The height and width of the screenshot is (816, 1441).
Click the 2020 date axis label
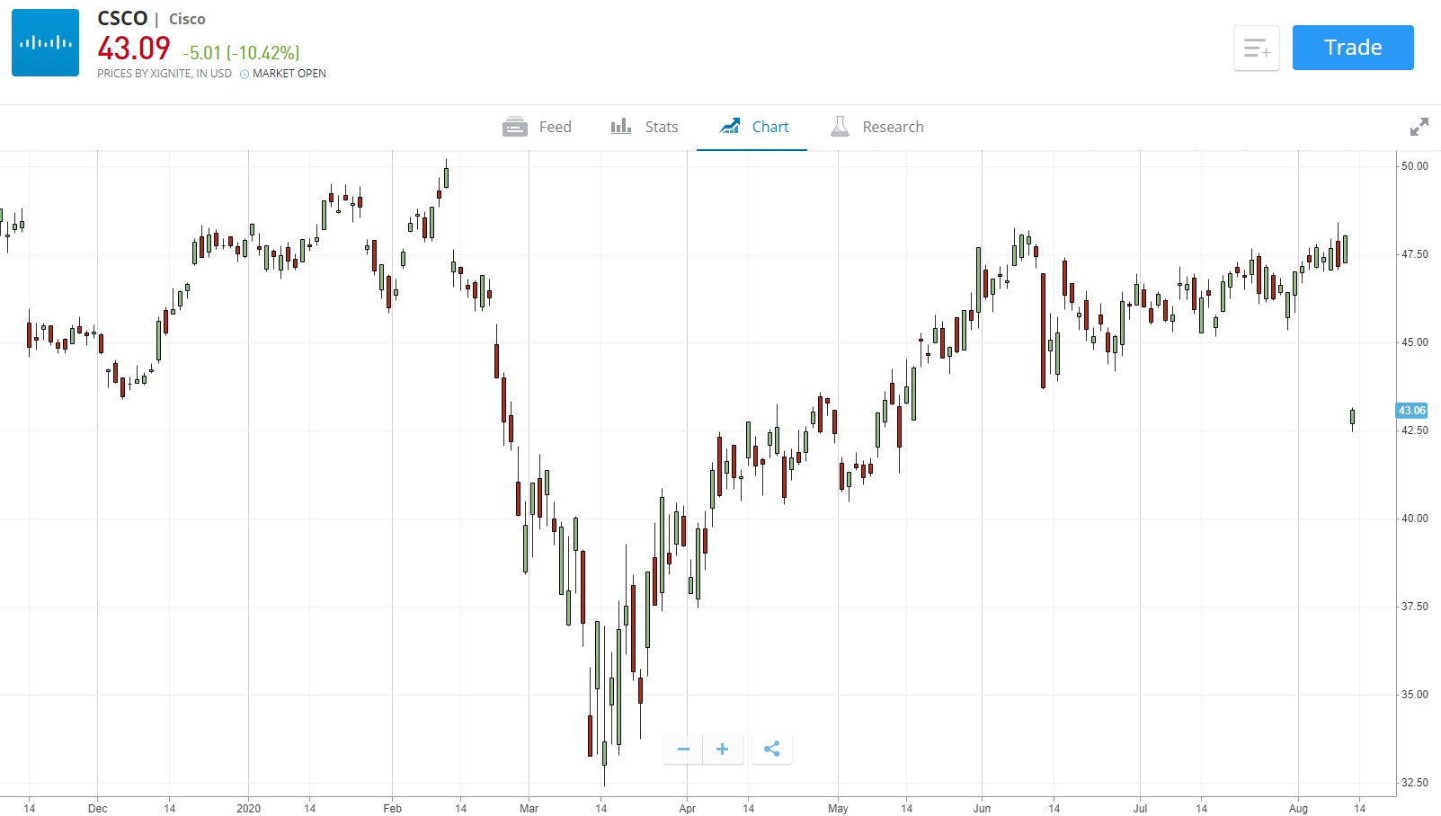[248, 808]
